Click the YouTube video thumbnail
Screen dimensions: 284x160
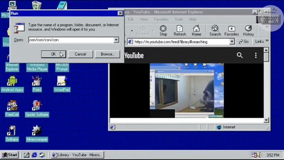[186, 90]
